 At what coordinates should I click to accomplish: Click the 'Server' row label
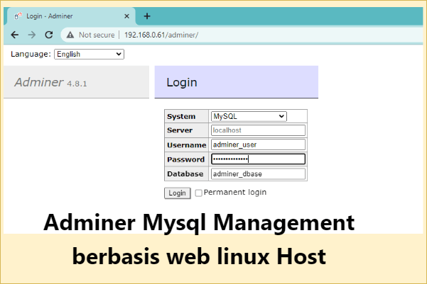coord(180,130)
